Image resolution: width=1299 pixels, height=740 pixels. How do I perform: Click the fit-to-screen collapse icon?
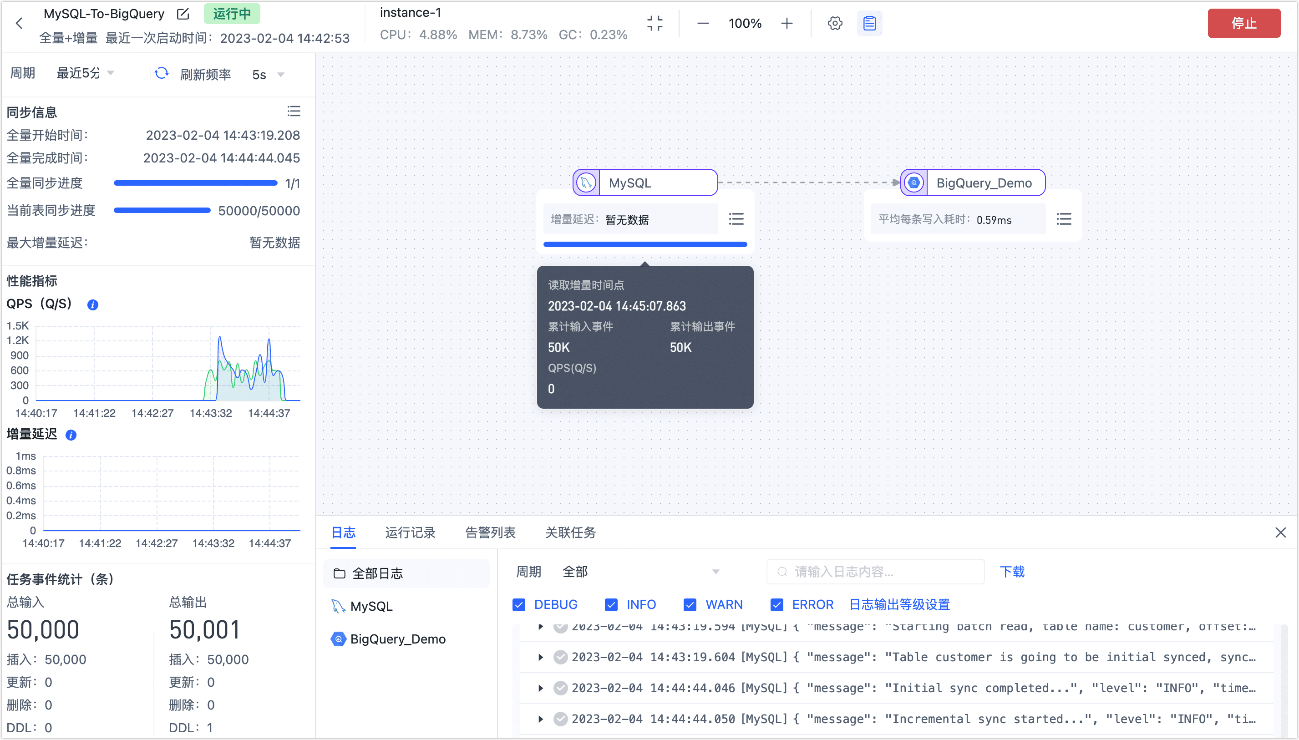point(655,23)
